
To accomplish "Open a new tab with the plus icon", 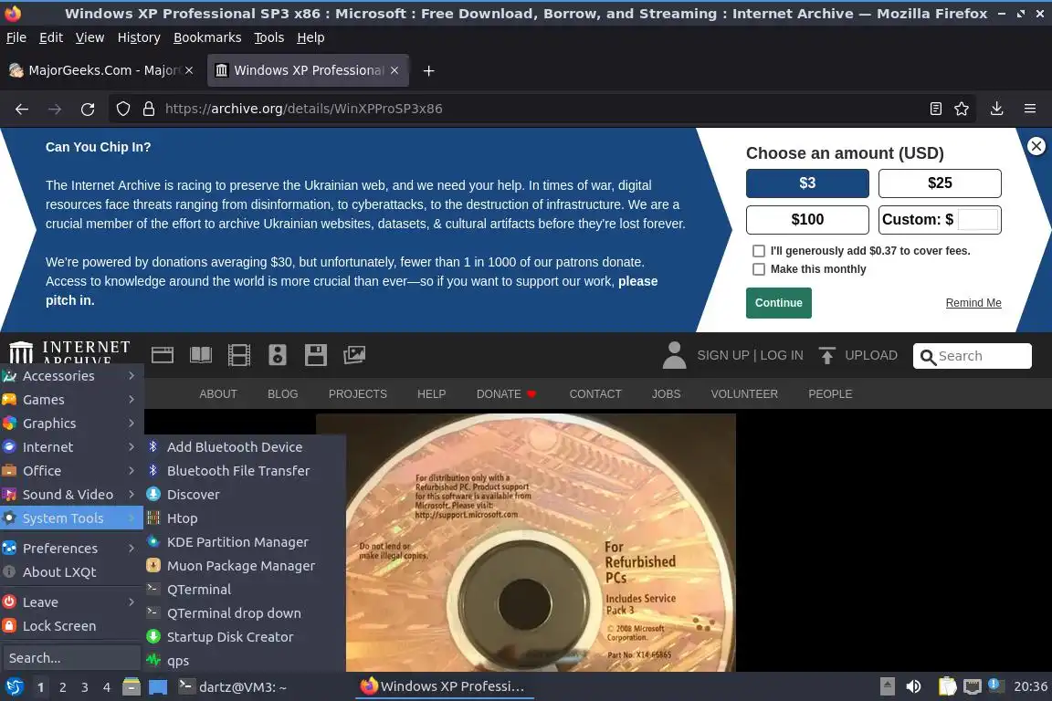I will [428, 70].
